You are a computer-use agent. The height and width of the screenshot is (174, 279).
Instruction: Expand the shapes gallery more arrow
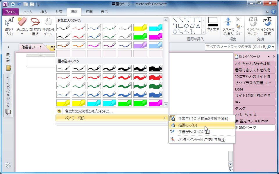(203, 32)
